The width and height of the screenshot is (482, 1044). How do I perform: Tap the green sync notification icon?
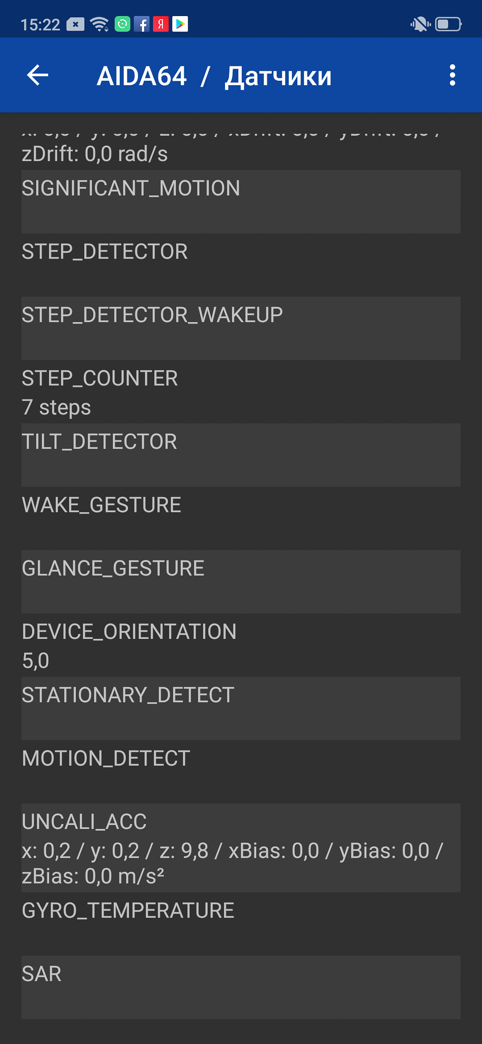[x=123, y=24]
